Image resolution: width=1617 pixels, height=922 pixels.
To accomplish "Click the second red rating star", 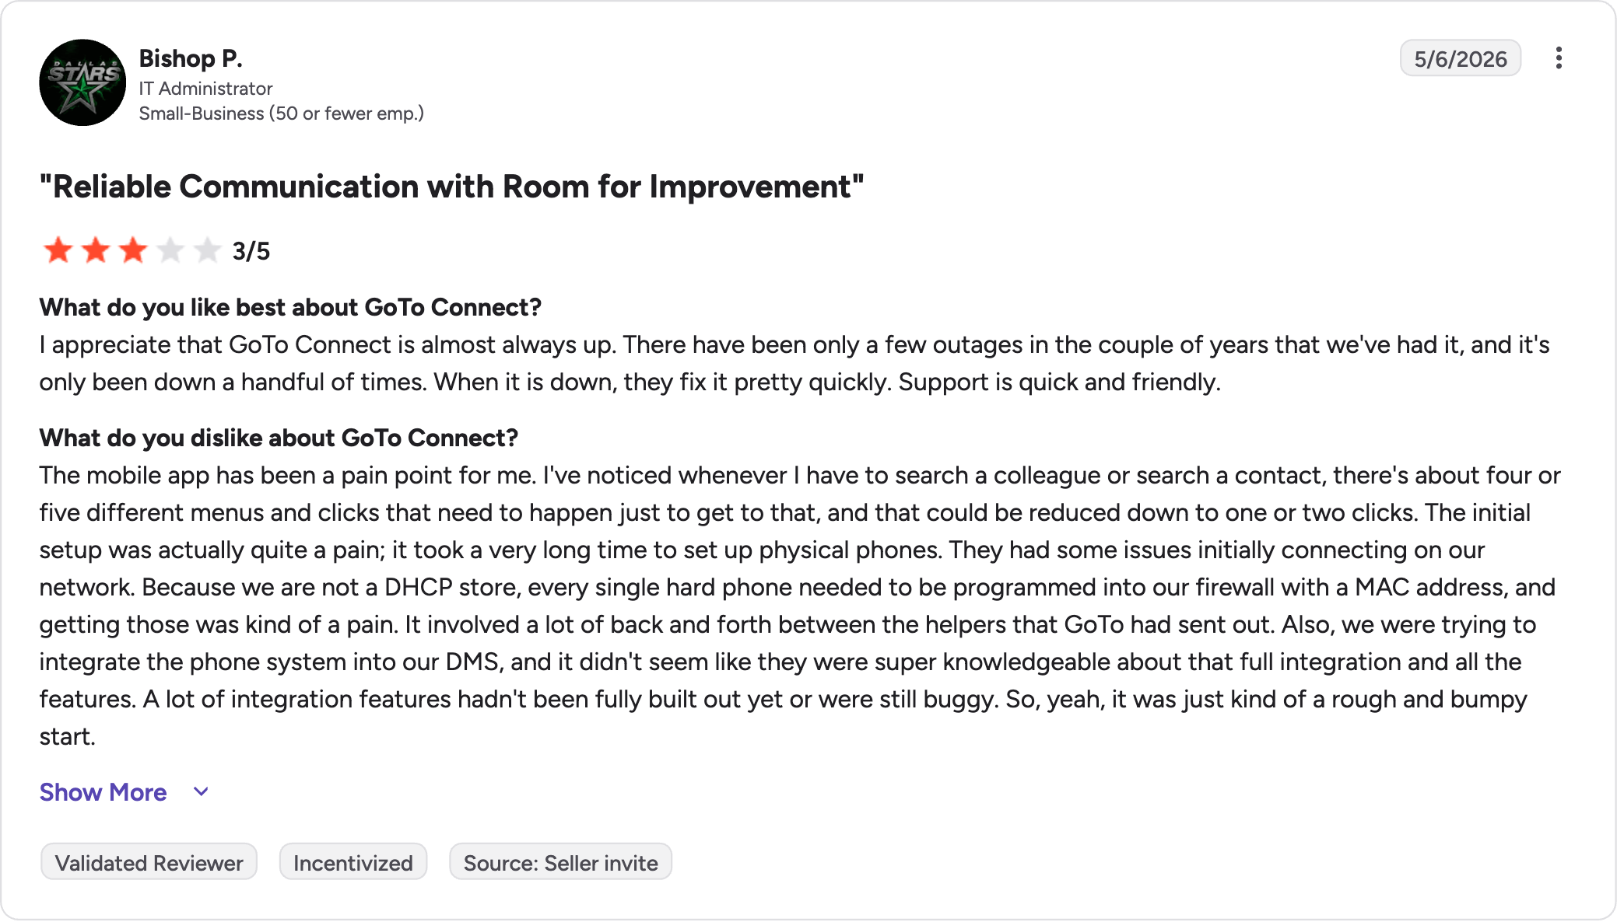I will tap(96, 250).
